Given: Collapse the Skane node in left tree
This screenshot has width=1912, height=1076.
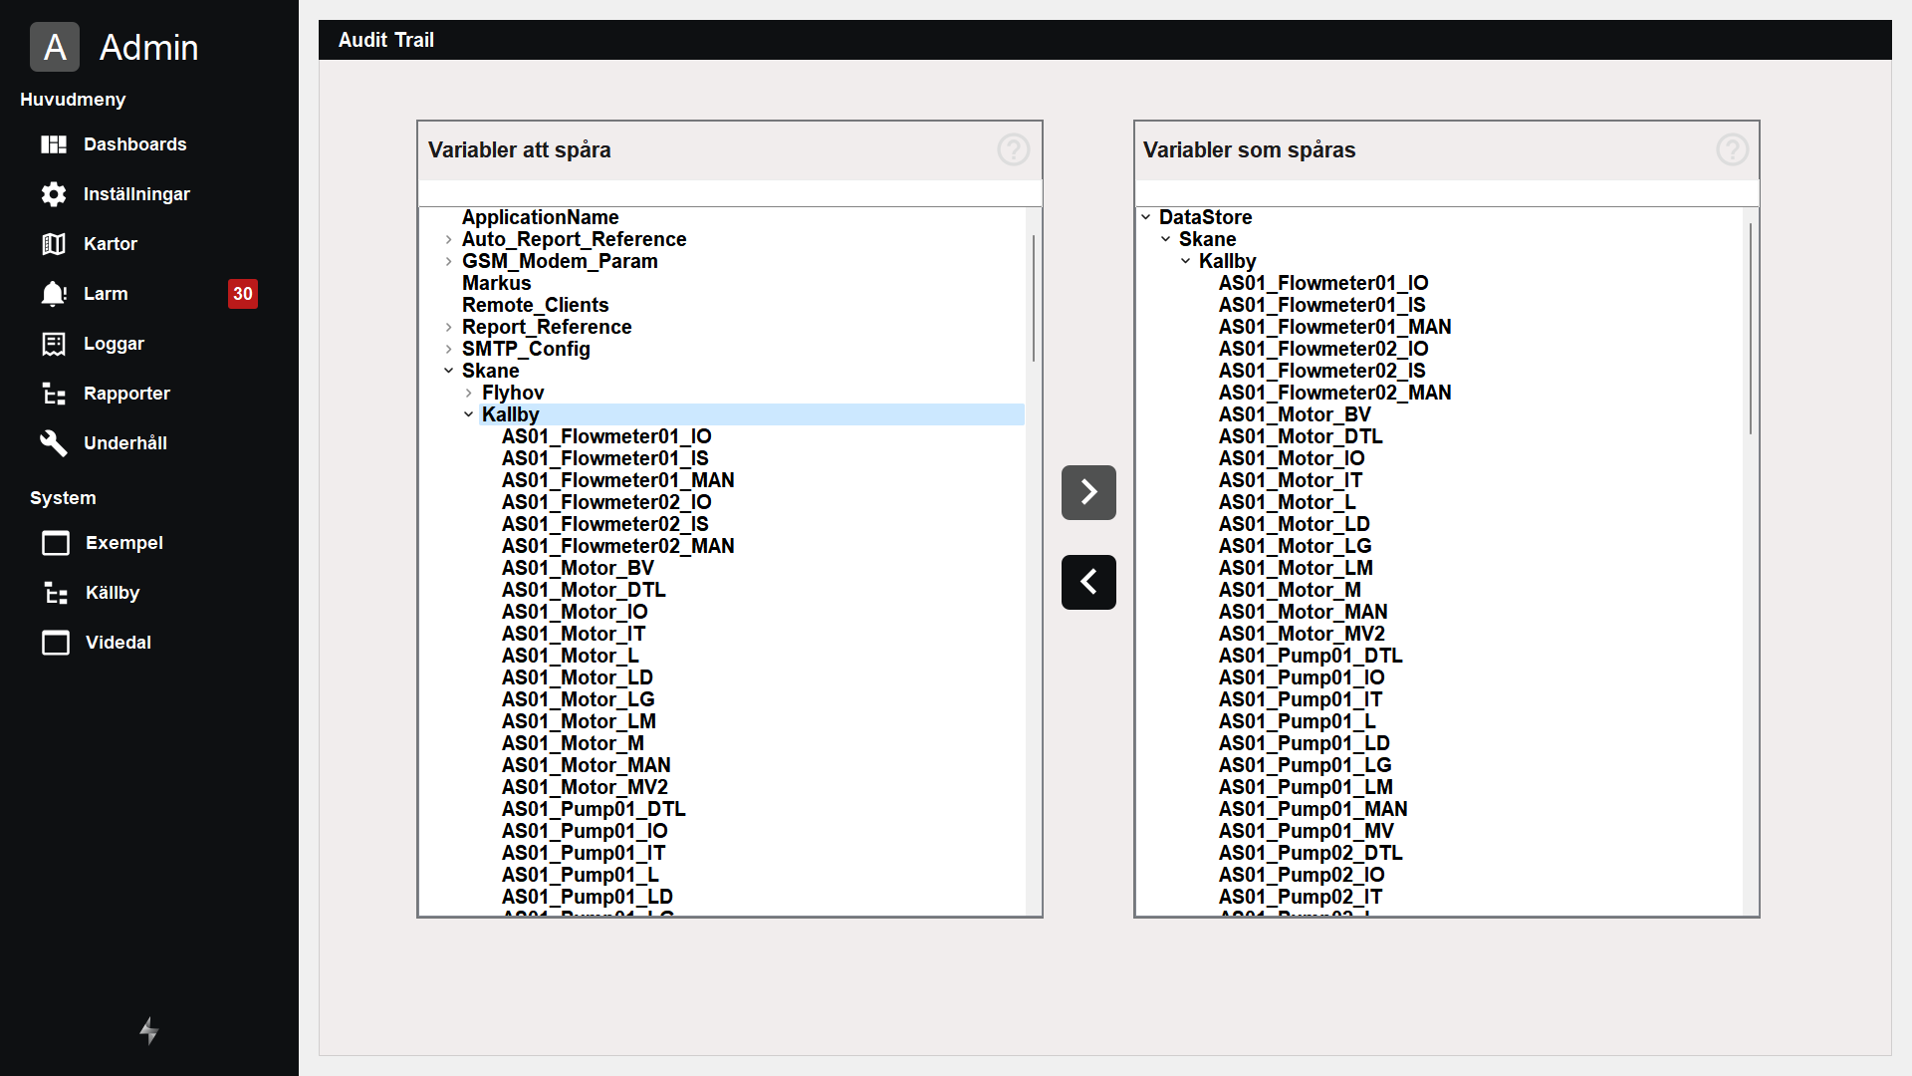Looking at the screenshot, I should point(449,372).
